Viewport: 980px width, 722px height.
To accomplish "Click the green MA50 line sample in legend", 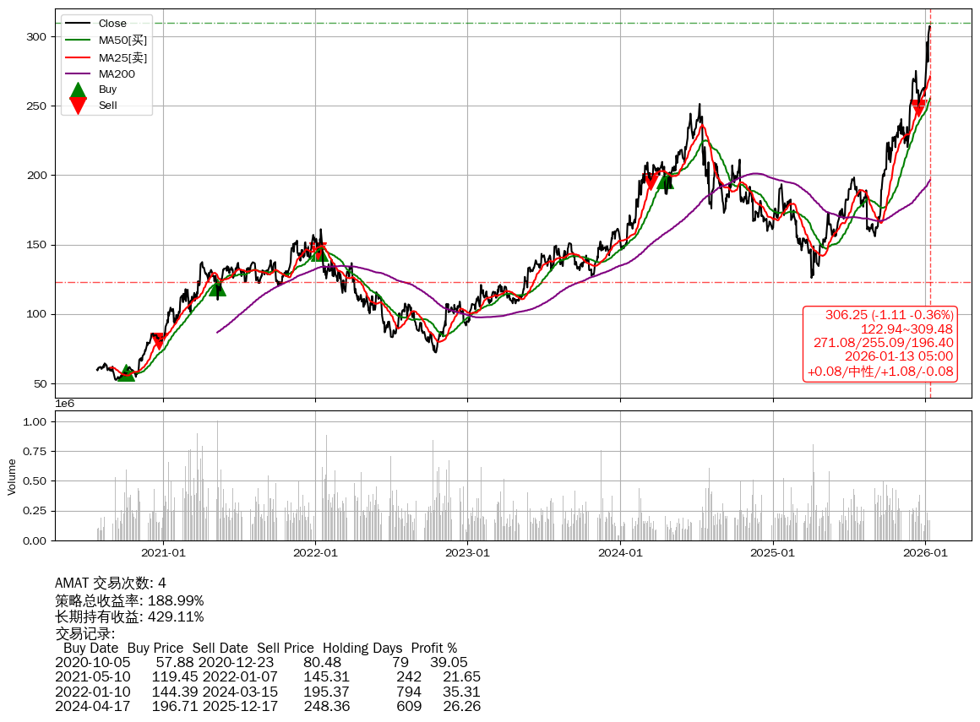I will coord(78,41).
